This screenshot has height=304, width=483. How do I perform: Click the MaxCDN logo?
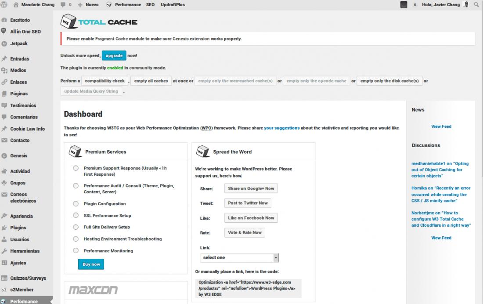[93, 290]
